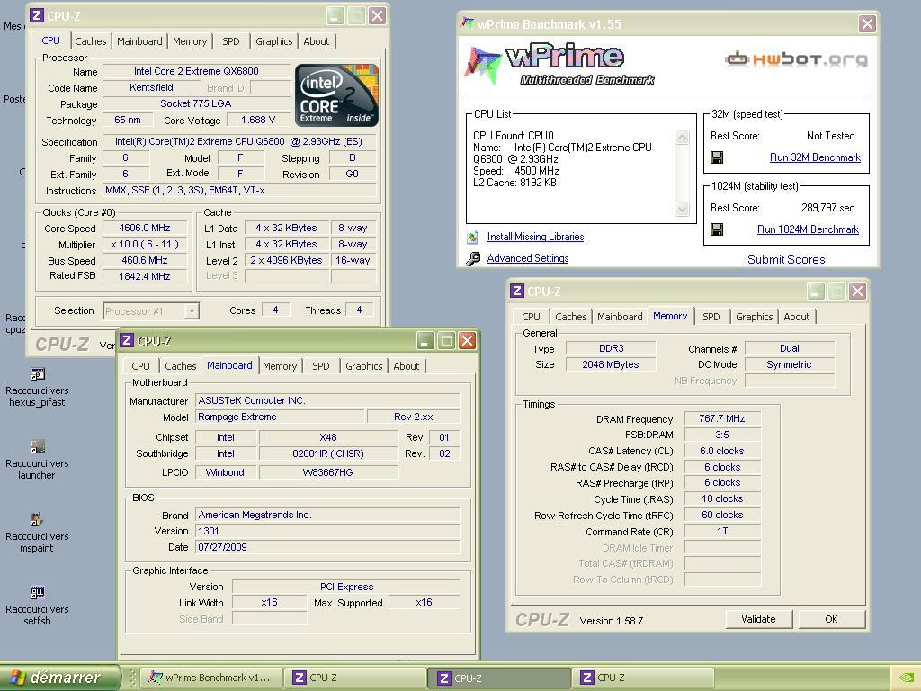Click the memory size value 2048 MBytes
Image resolution: width=921 pixels, height=691 pixels.
pyautogui.click(x=611, y=364)
